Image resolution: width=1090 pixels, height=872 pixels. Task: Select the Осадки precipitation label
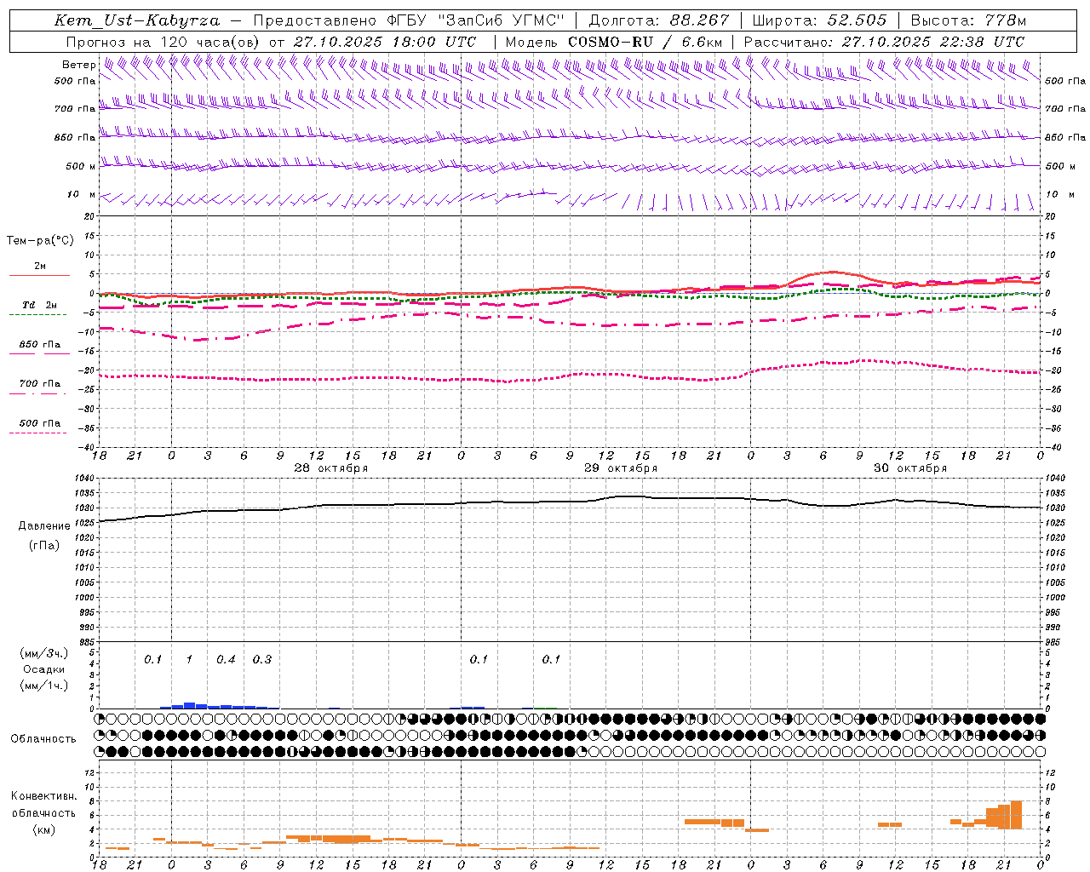(44, 669)
